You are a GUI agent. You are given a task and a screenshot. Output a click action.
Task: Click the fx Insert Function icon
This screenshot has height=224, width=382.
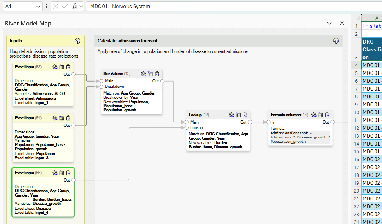(74, 7)
